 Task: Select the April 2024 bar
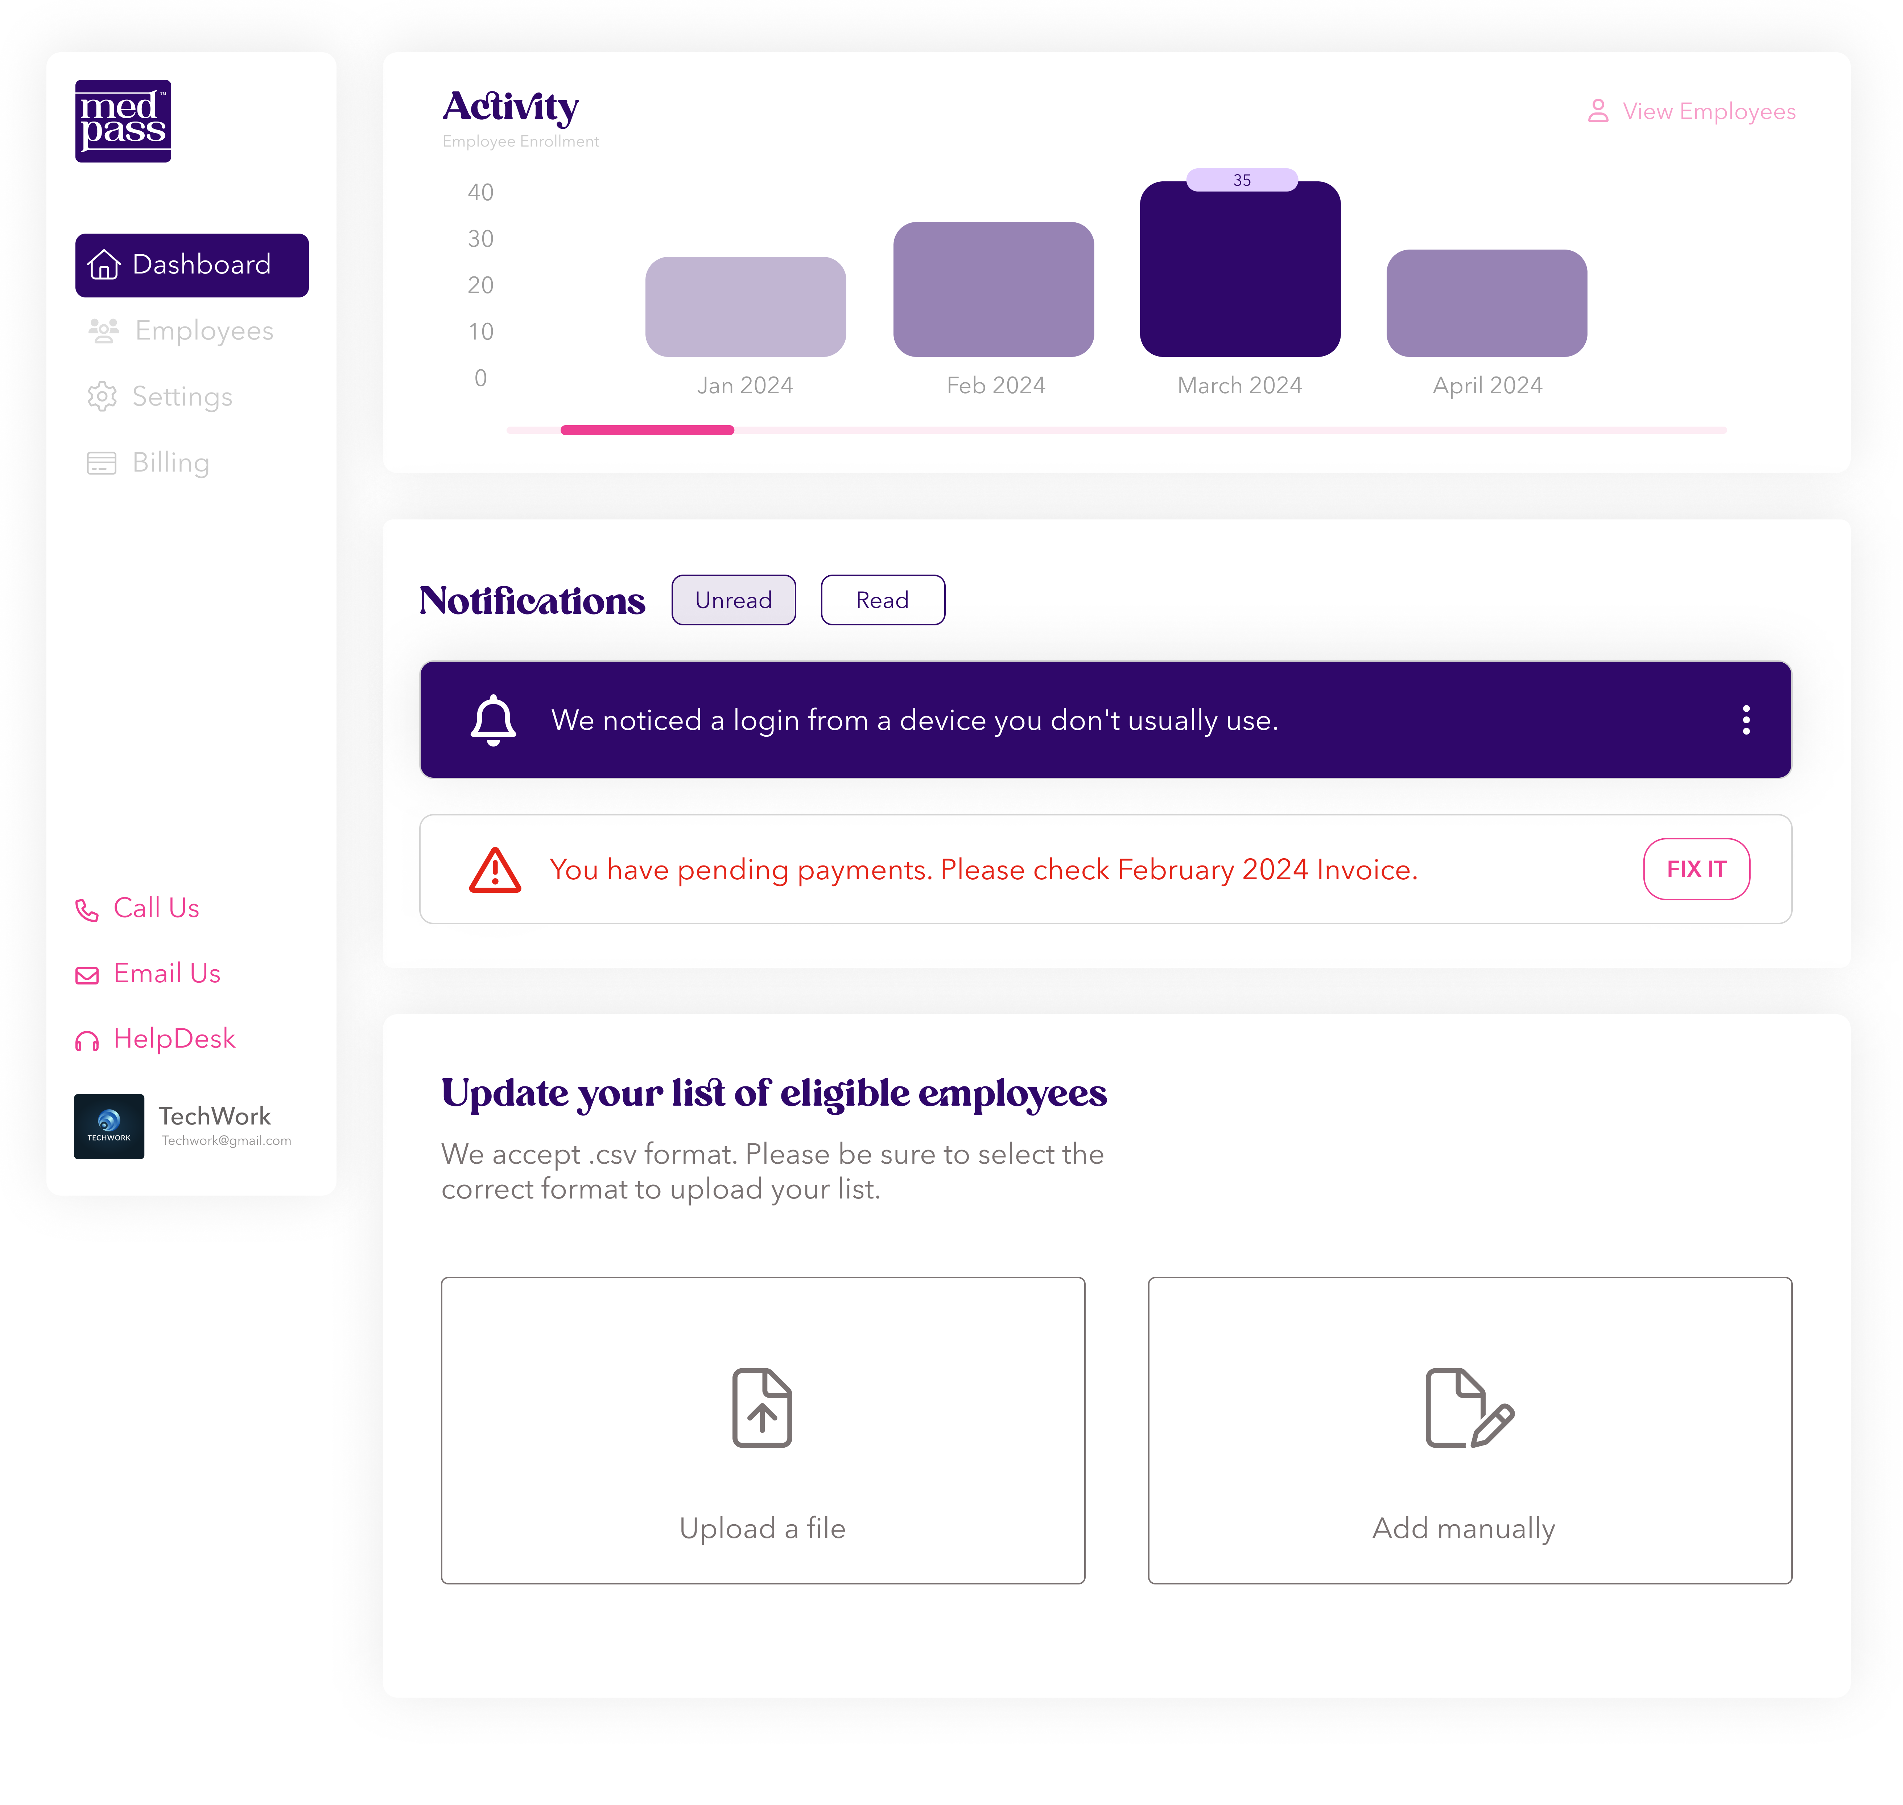1487,303
